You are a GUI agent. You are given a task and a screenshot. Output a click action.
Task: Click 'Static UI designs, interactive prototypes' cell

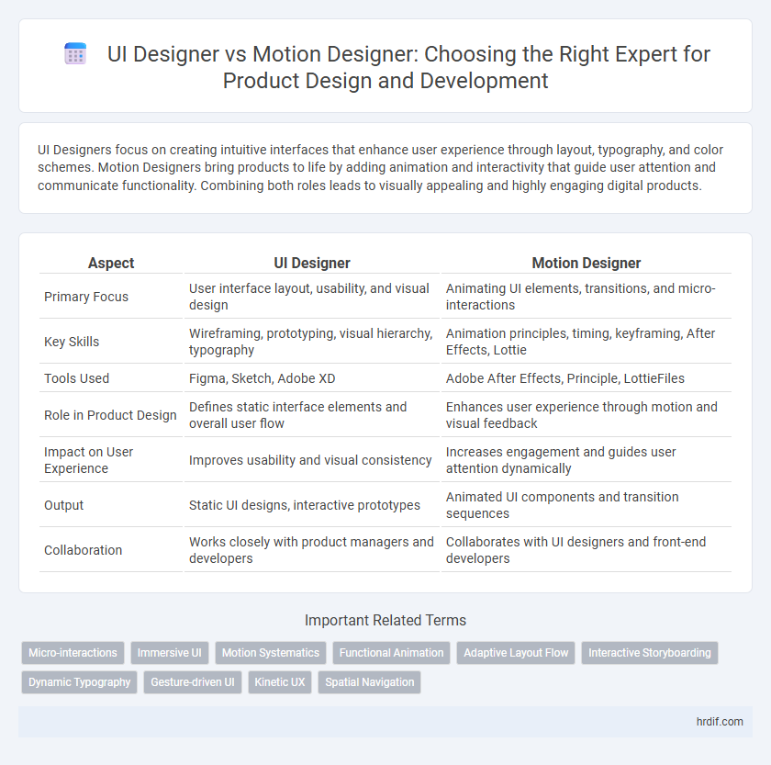coord(312,505)
